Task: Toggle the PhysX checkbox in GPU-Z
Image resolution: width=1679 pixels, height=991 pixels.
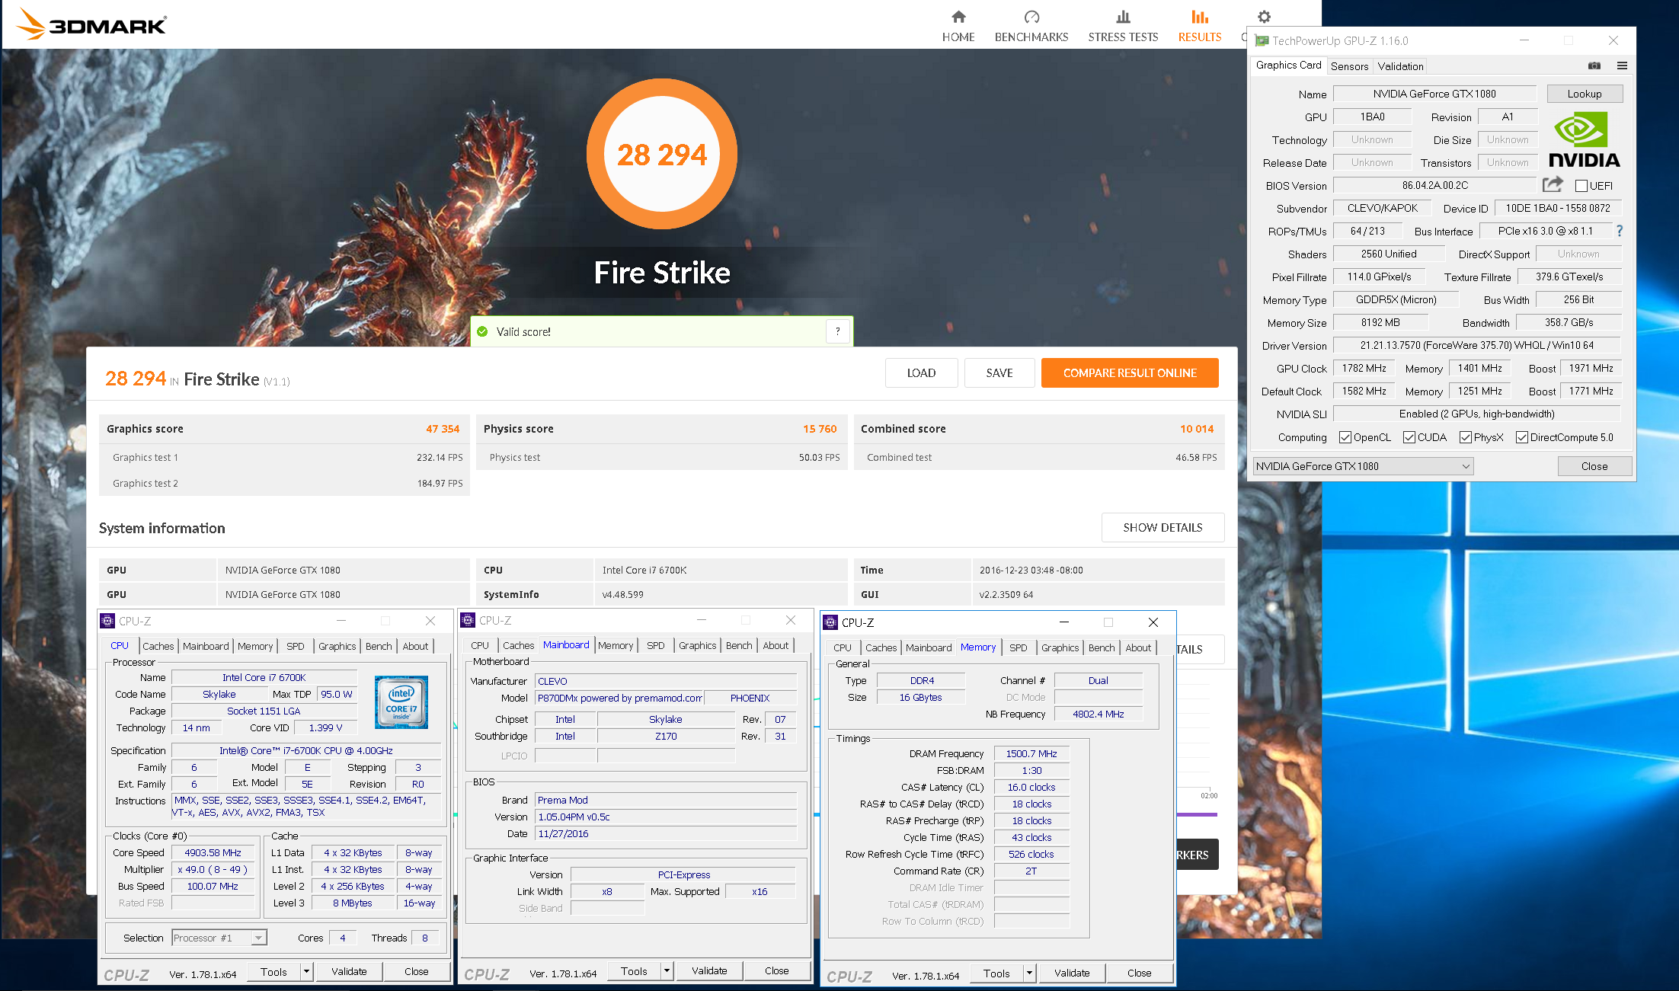Action: point(1466,437)
